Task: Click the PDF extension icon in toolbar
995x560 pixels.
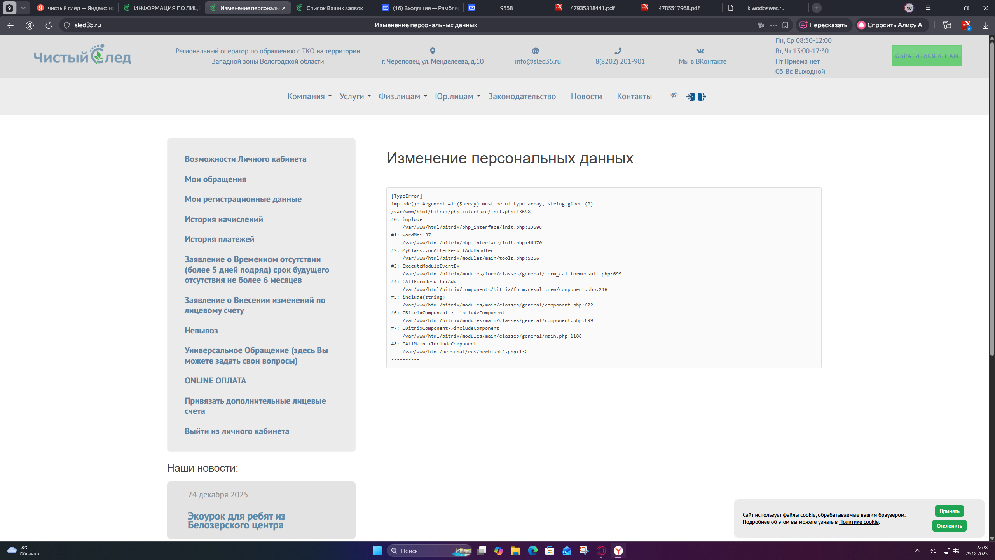Action: point(966,25)
